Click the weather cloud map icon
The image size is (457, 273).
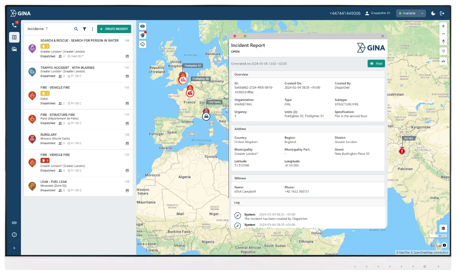(142, 44)
